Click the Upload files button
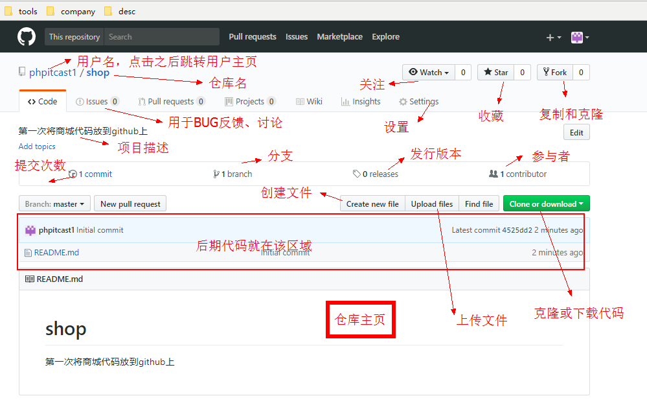Image resolution: width=647 pixels, height=409 pixels. coord(432,204)
